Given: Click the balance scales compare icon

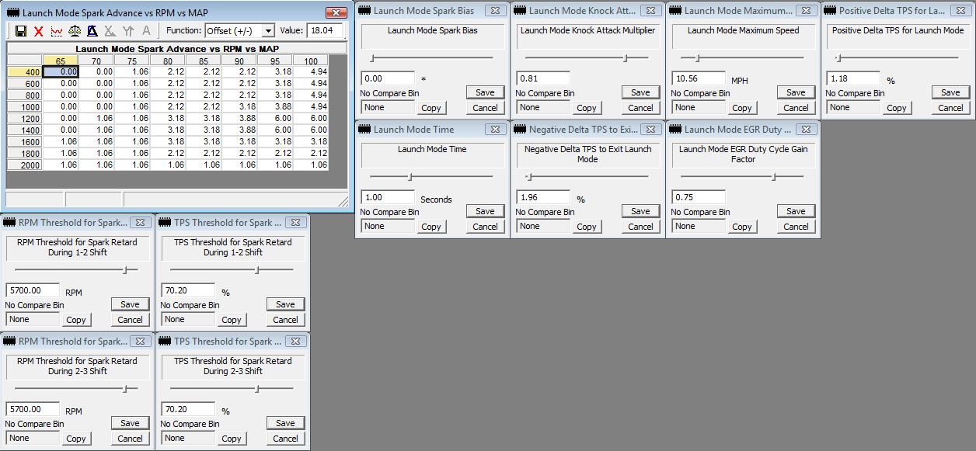Looking at the screenshot, I should (x=75, y=31).
